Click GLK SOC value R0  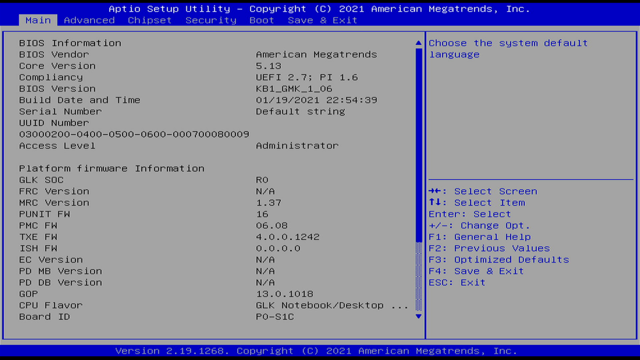click(x=262, y=180)
